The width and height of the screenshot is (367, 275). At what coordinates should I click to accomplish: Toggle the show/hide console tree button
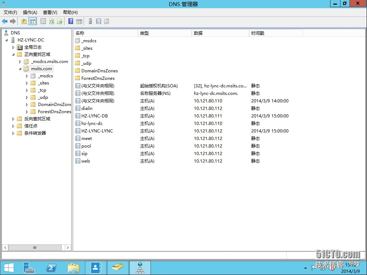click(33, 21)
